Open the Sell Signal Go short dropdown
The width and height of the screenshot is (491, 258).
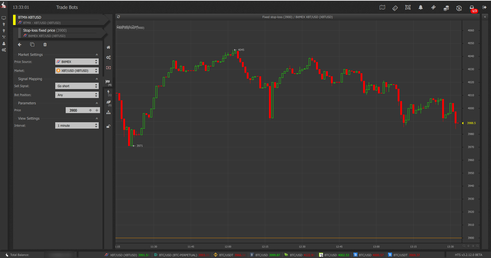(77, 86)
